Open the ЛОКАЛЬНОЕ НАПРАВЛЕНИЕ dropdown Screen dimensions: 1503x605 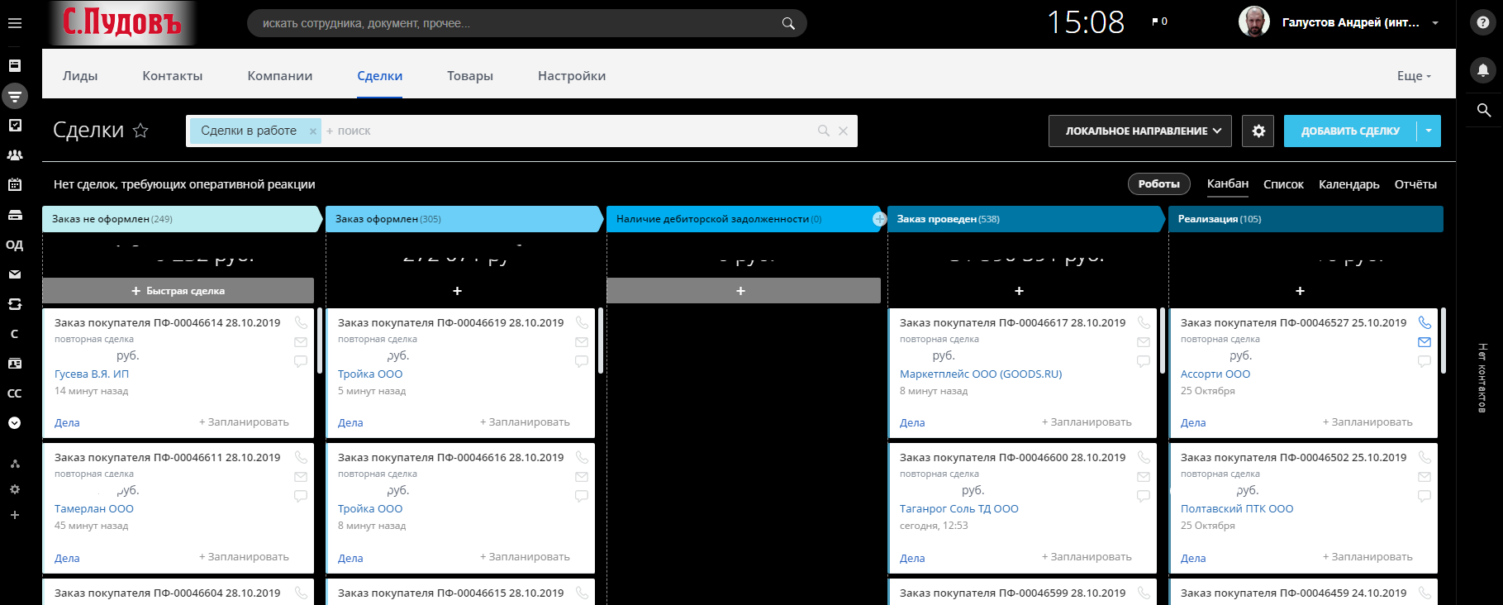pos(1140,131)
